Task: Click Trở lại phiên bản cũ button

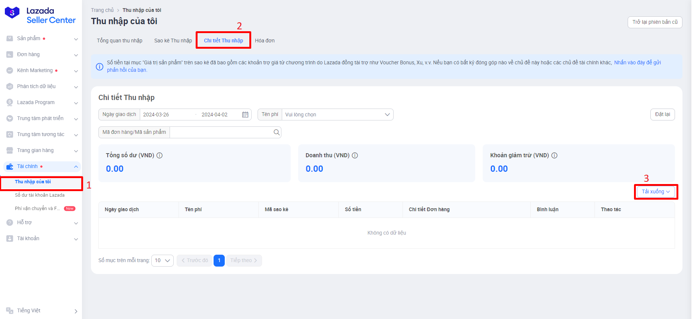Action: point(654,22)
